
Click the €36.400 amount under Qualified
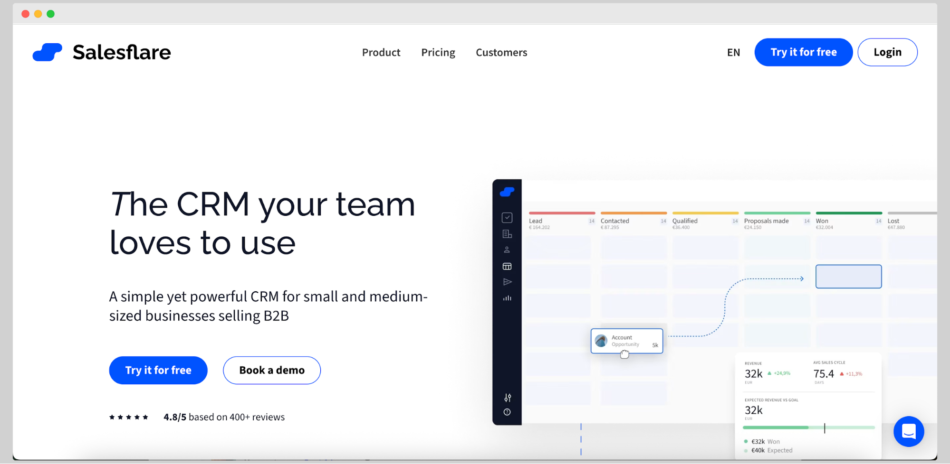[681, 227]
